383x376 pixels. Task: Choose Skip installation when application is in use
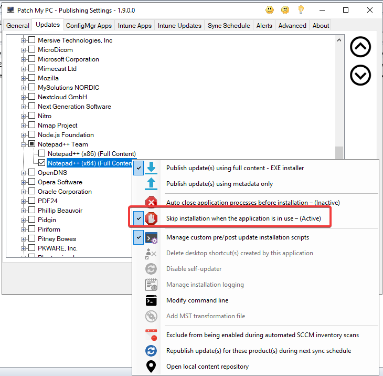(256, 218)
